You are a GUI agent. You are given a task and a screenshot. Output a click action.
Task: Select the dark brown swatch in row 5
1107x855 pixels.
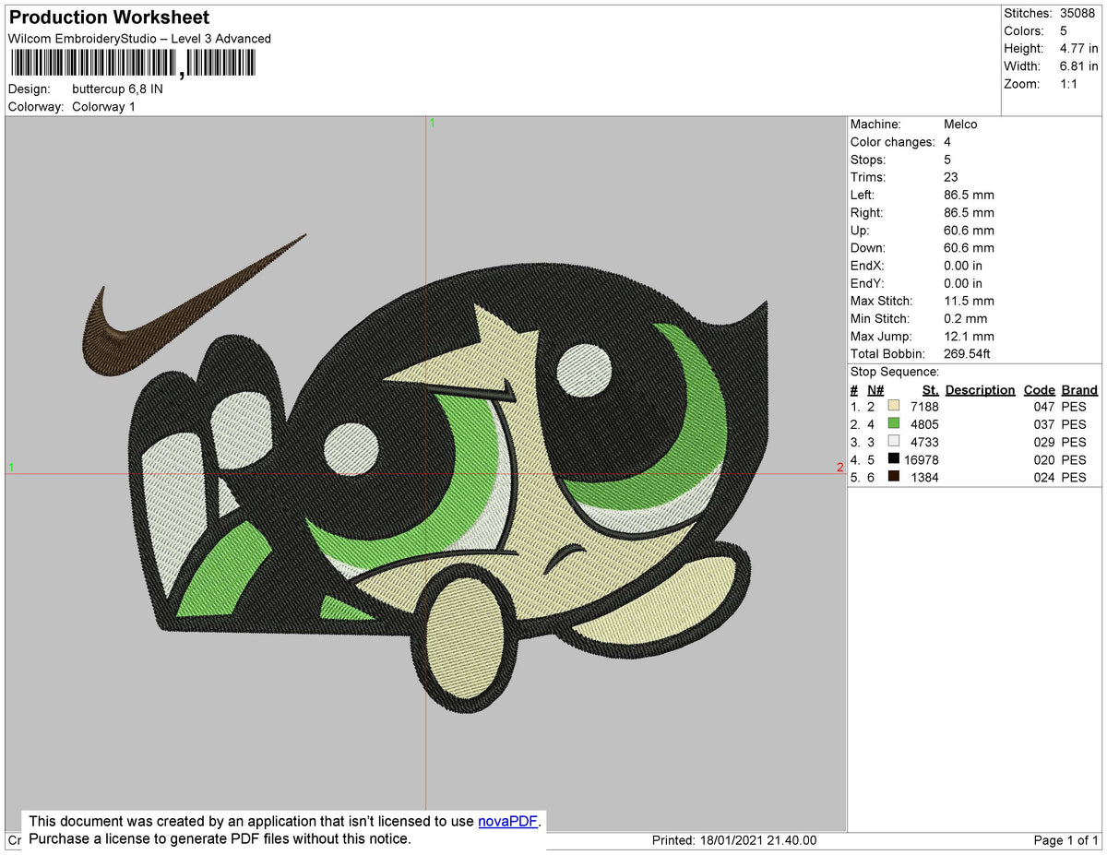tap(893, 477)
